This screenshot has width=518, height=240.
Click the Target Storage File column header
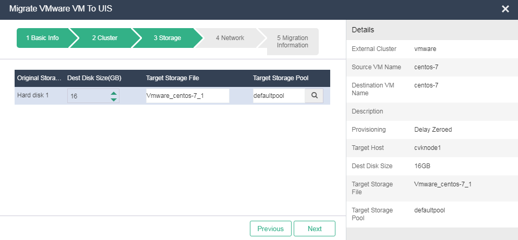click(x=173, y=78)
